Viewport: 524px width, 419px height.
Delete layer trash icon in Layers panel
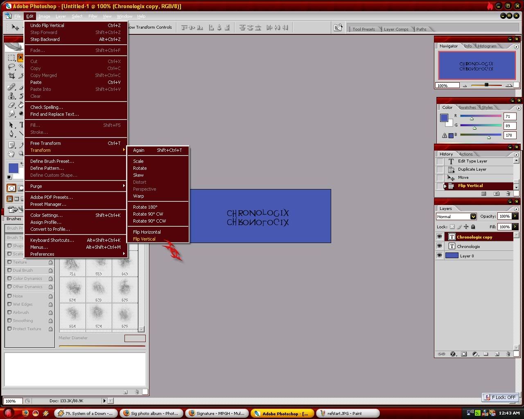click(508, 354)
